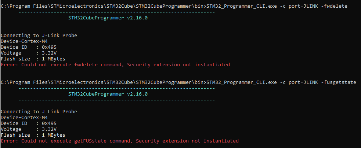Click STM32_Programmer_CLI.exe in the fwdelete command
The width and height of the screenshot is (361, 148).
click(242, 6)
